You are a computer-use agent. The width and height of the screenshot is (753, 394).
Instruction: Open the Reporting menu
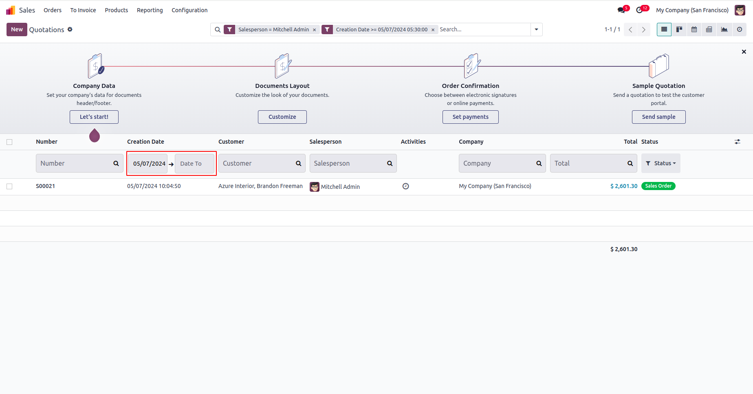[150, 10]
